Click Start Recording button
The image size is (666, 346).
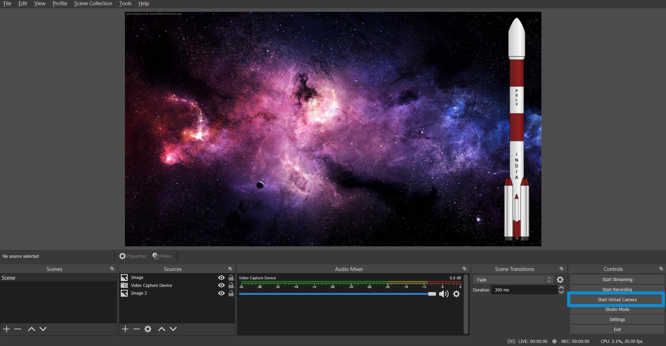pos(617,289)
